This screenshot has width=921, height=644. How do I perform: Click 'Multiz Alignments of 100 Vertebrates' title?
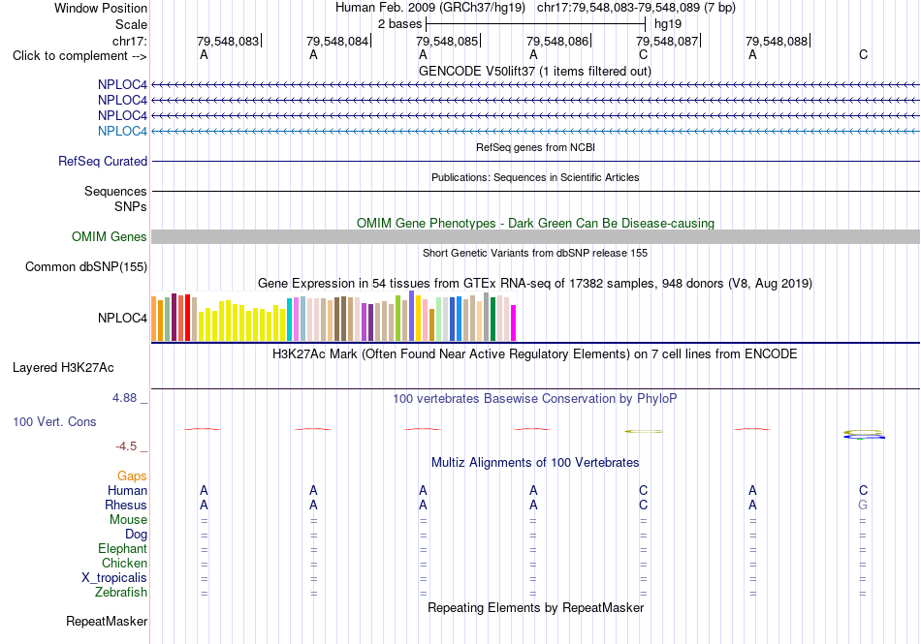[x=535, y=462]
